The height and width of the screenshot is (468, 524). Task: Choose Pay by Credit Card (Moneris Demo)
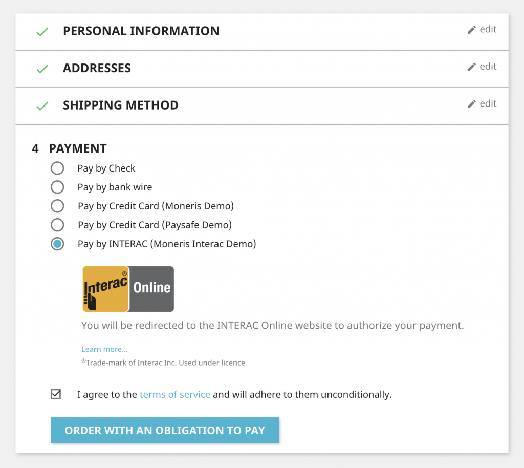click(x=57, y=206)
